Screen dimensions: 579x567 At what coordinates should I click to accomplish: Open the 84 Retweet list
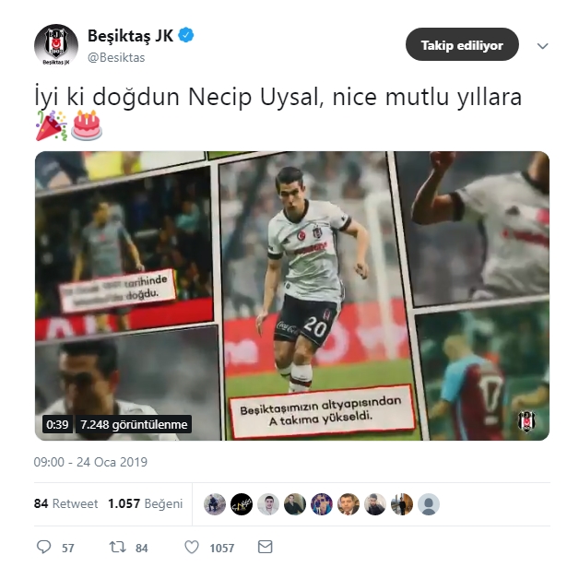[x=65, y=504]
